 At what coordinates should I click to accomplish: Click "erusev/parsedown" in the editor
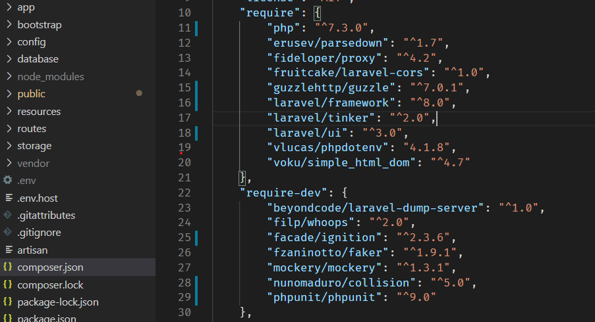328,43
